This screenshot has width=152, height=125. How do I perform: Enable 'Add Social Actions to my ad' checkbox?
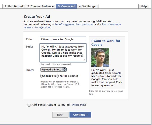[x=29, y=105]
